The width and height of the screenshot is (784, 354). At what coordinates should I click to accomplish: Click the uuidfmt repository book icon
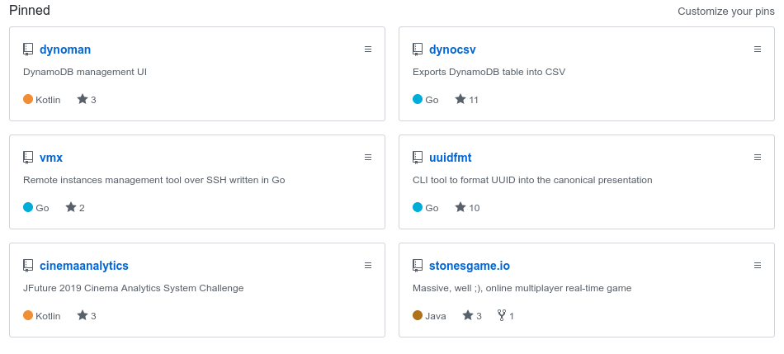tap(418, 158)
